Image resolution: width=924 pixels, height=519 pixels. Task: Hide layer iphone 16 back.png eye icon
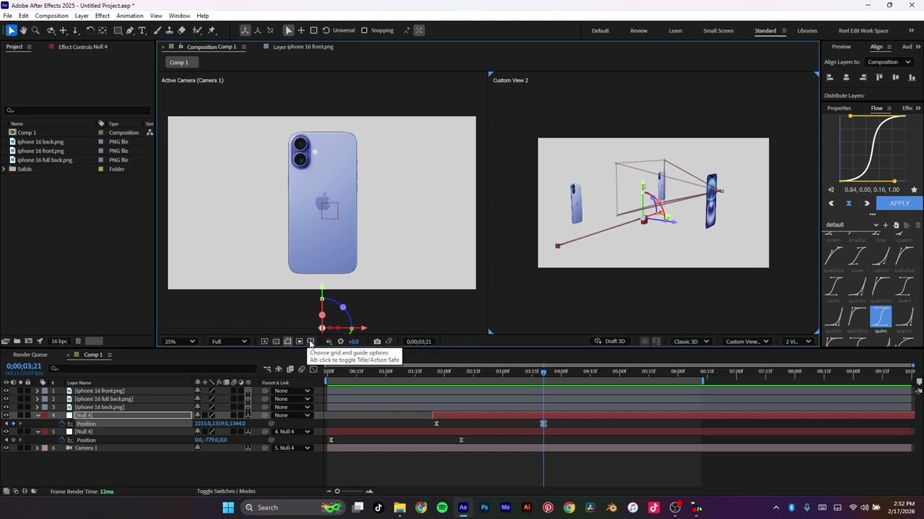coord(6,407)
